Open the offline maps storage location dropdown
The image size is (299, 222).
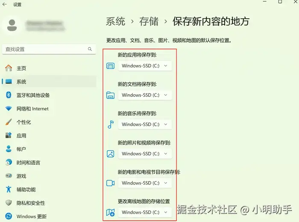coord(145,212)
